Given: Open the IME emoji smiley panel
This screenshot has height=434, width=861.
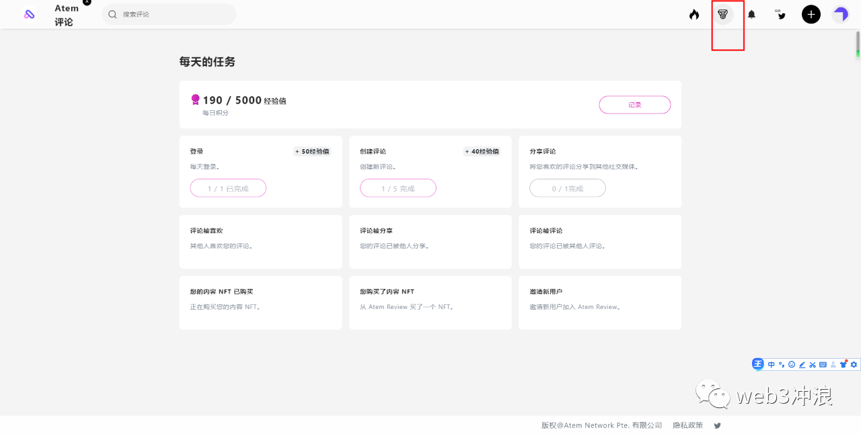Looking at the screenshot, I should click(792, 365).
